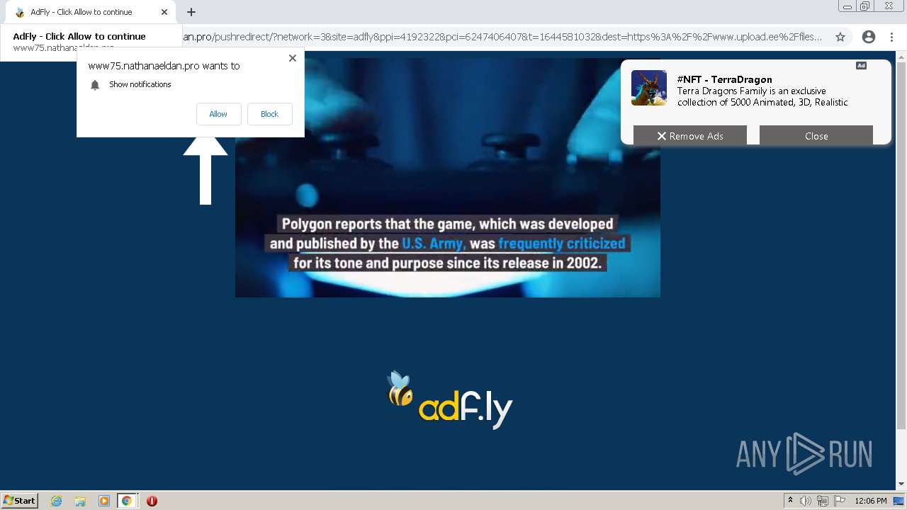Viewport: 907px width, 510px height.
Task: Open the Action Center flag icon
Action: pyautogui.click(x=840, y=501)
